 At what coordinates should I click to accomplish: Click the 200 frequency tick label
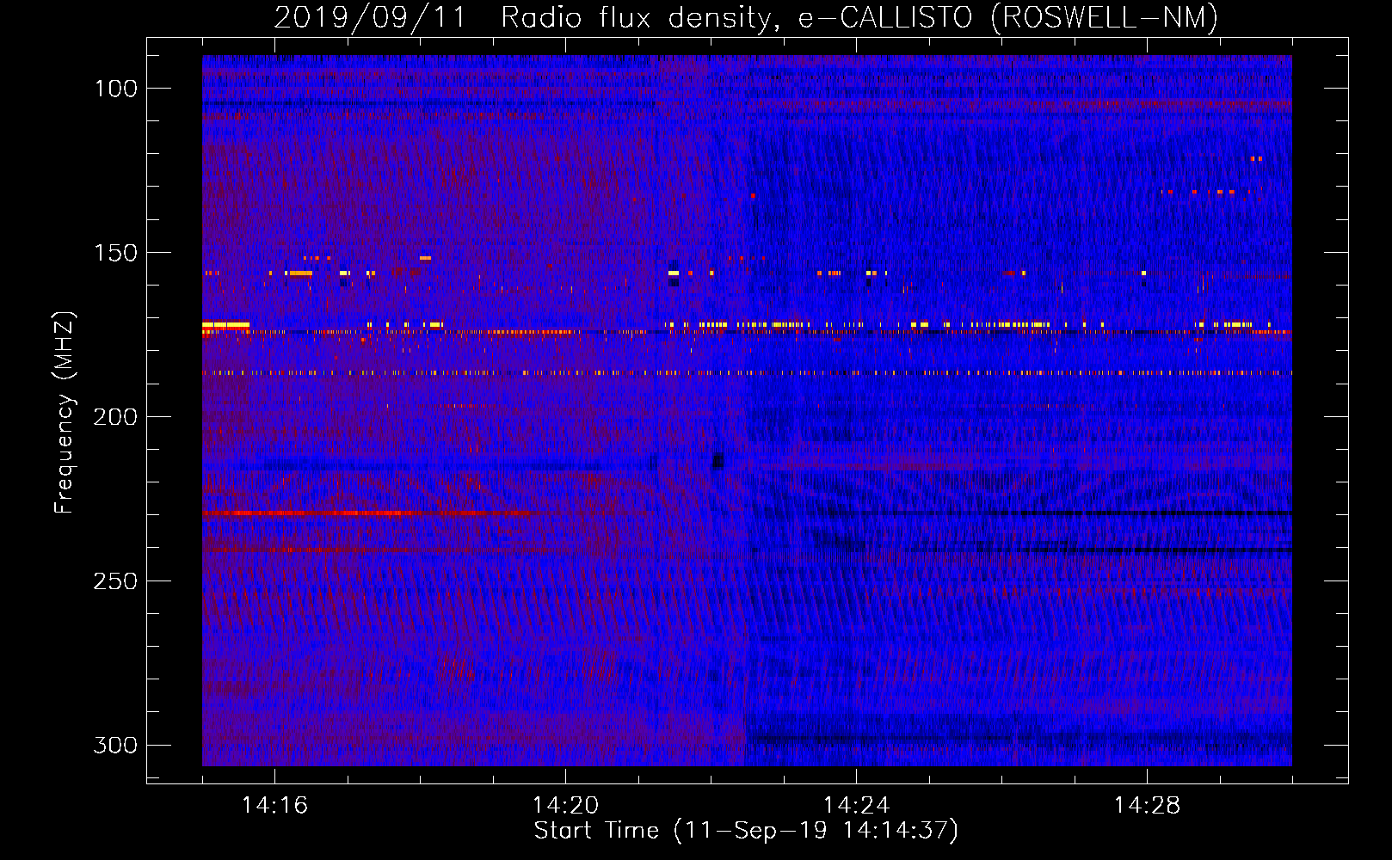coord(115,417)
